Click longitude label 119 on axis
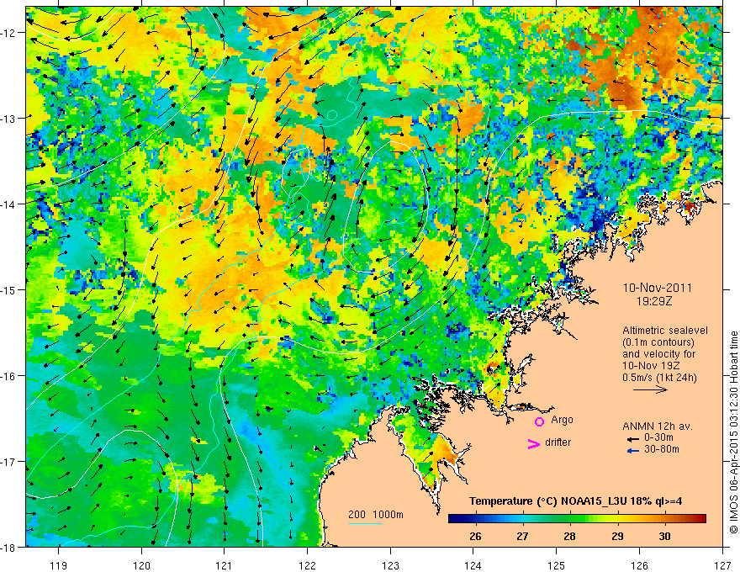Image resolution: width=740 pixels, height=572 pixels. [x=59, y=565]
